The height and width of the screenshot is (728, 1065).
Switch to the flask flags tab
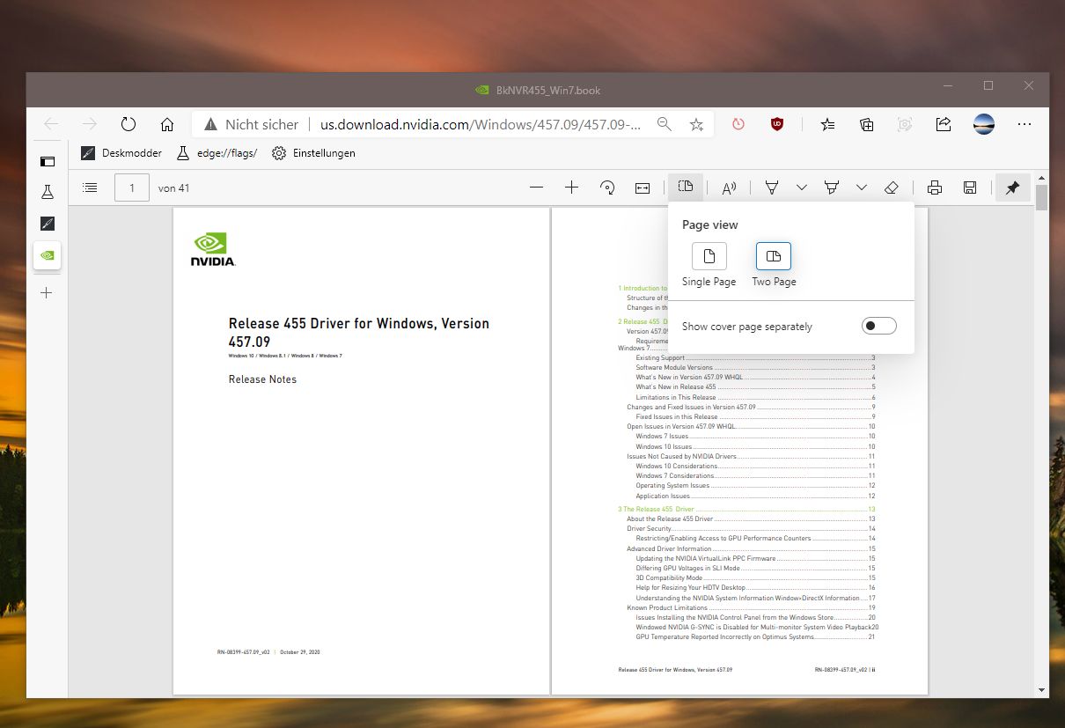(48, 192)
